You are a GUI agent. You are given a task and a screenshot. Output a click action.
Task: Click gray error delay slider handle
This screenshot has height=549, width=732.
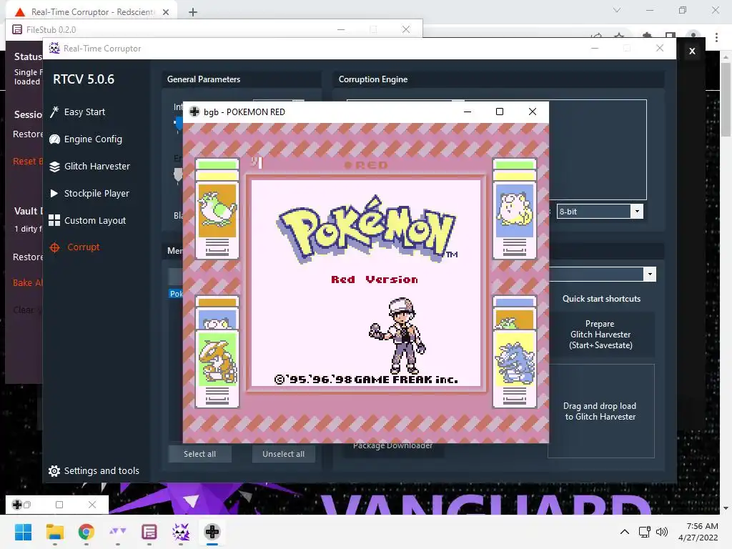[178, 175]
